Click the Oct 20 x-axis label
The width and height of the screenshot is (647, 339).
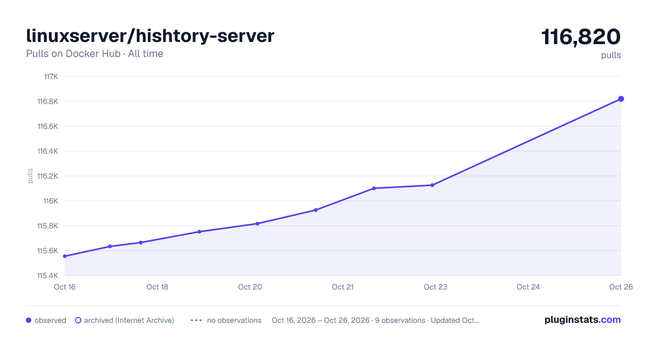coord(250,287)
